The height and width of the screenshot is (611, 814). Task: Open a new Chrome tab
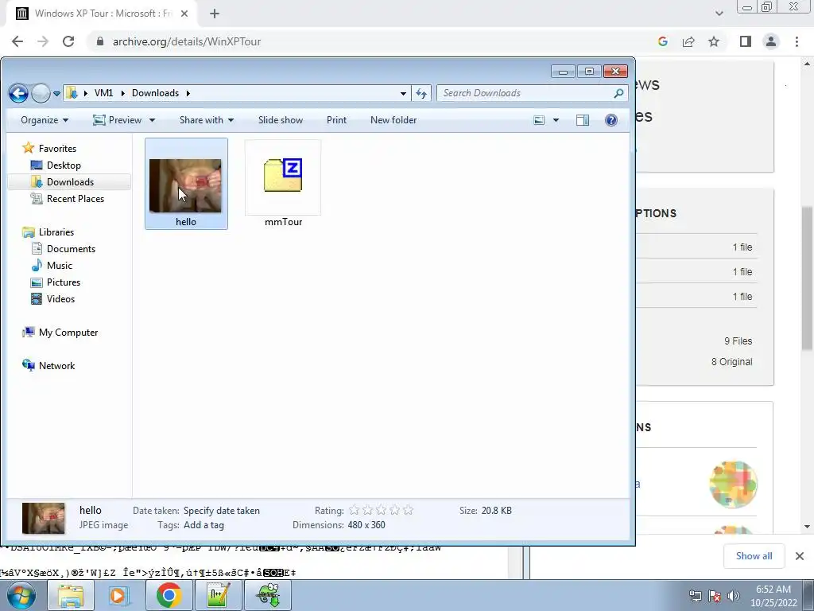215,14
